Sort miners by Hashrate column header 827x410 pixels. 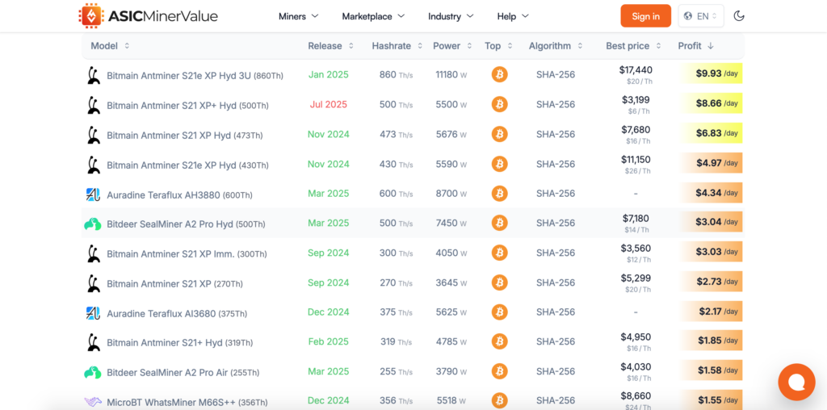point(397,46)
